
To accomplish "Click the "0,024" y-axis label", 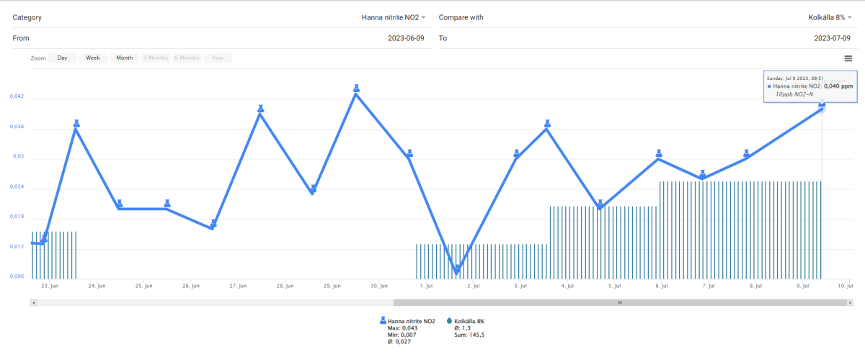I will (x=17, y=186).
